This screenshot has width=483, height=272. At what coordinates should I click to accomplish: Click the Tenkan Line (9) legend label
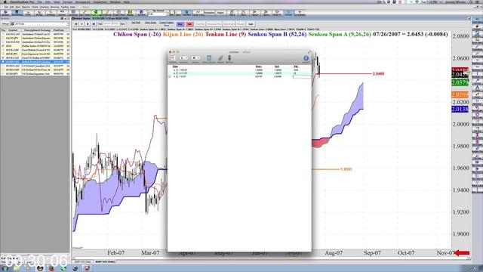(x=226, y=34)
